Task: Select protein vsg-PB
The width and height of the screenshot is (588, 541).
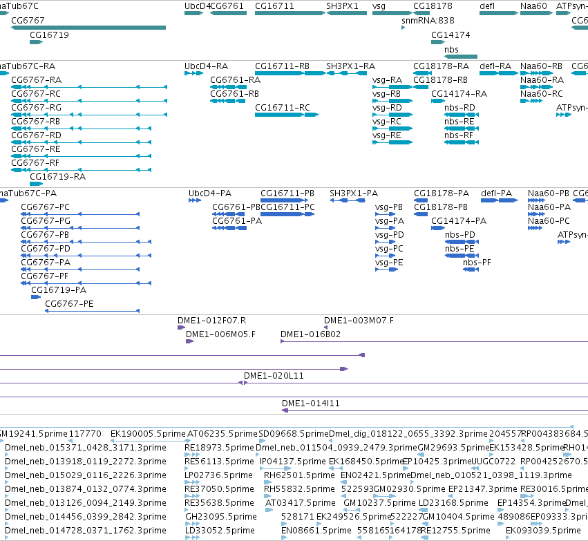Action: 385,214
